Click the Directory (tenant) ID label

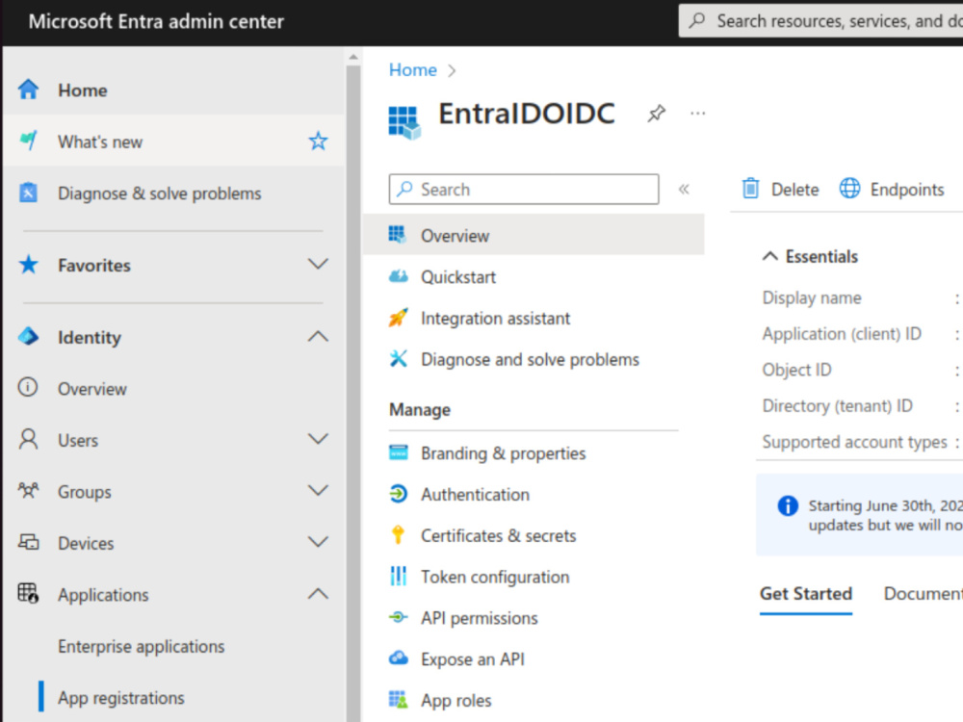coord(837,406)
